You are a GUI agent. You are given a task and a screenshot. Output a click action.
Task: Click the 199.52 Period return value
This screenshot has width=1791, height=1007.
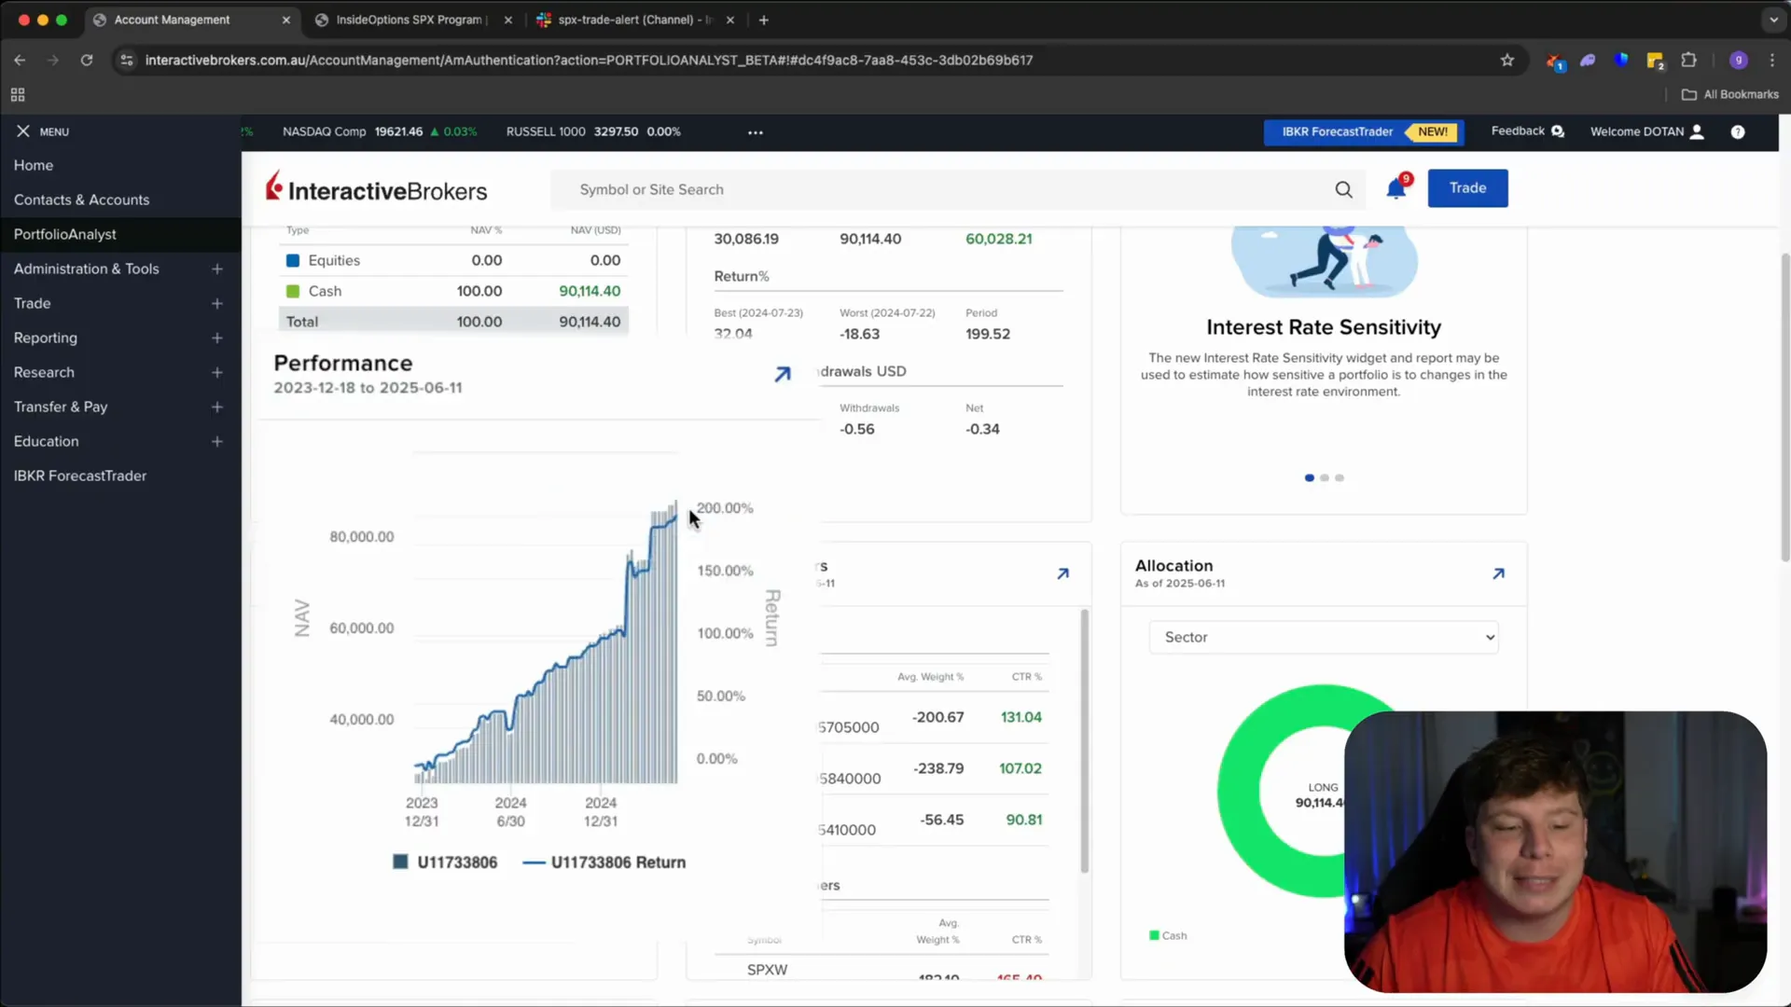click(x=988, y=334)
